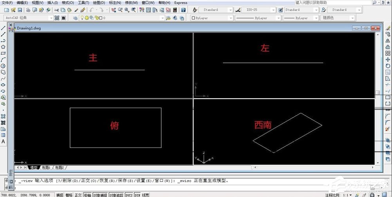392x197 pixels.
Task: Select the Ellipse draw tool
Action: [3, 85]
